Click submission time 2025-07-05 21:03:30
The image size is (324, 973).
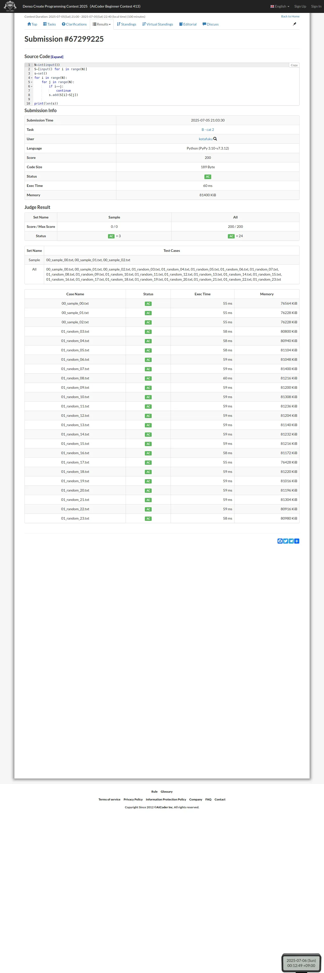(x=208, y=120)
